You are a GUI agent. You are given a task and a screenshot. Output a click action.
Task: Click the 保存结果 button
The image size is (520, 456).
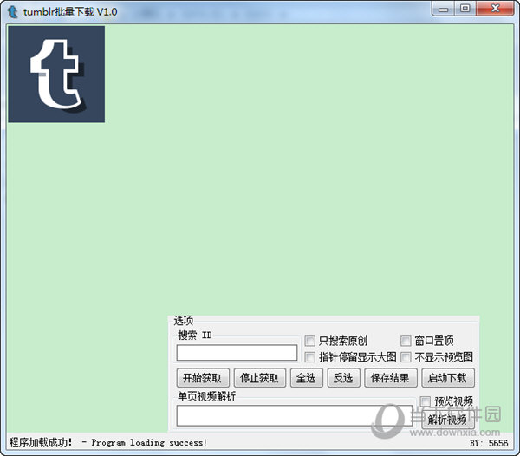click(391, 378)
